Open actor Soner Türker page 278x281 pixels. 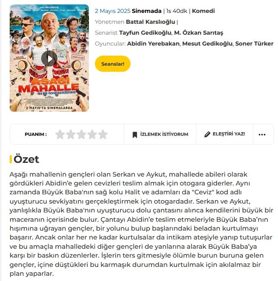[254, 44]
